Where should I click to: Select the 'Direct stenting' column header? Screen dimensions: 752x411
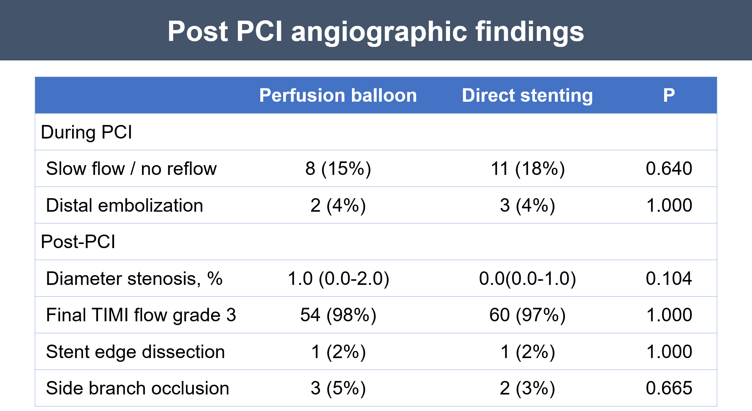[527, 95]
